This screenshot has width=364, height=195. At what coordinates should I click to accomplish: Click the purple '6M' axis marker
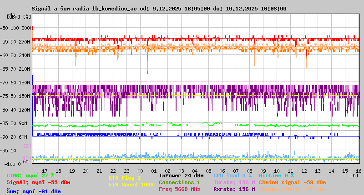coord(25,161)
